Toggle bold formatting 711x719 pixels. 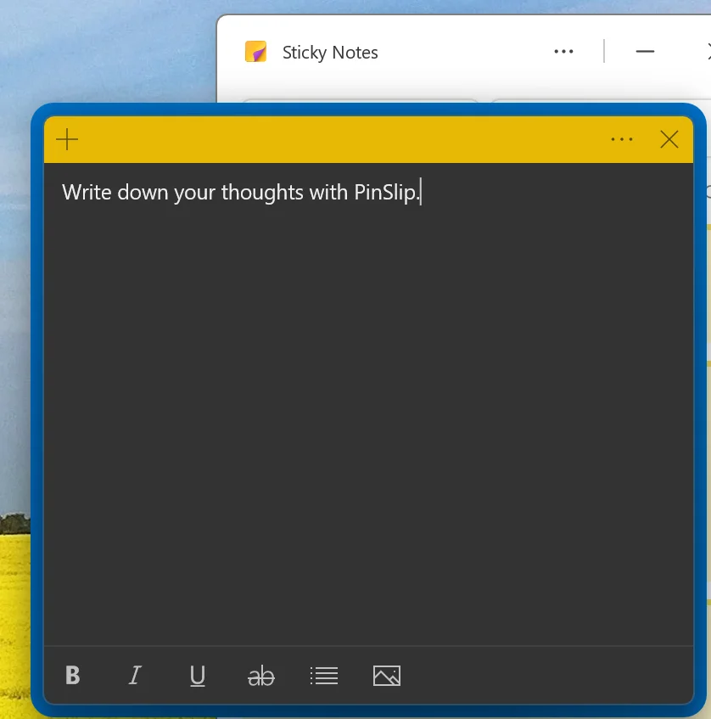click(72, 675)
